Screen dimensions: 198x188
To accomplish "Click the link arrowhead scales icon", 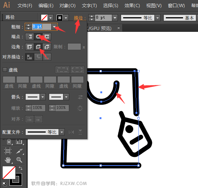I will [80, 108].
